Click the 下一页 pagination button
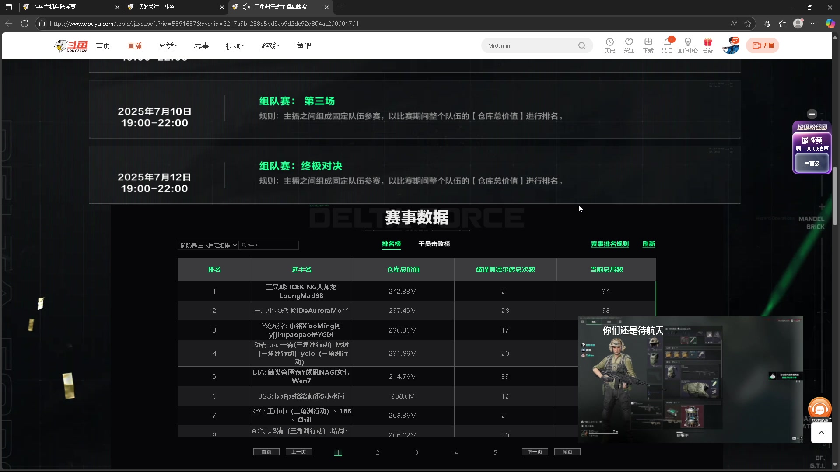 pyautogui.click(x=535, y=452)
